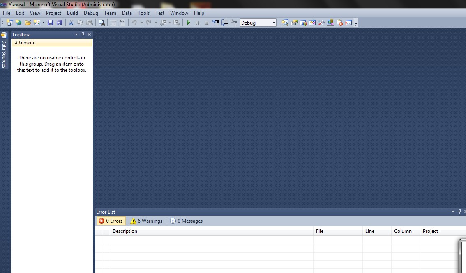
Task: Open the Undo history dropdown arrow
Action: click(141, 23)
